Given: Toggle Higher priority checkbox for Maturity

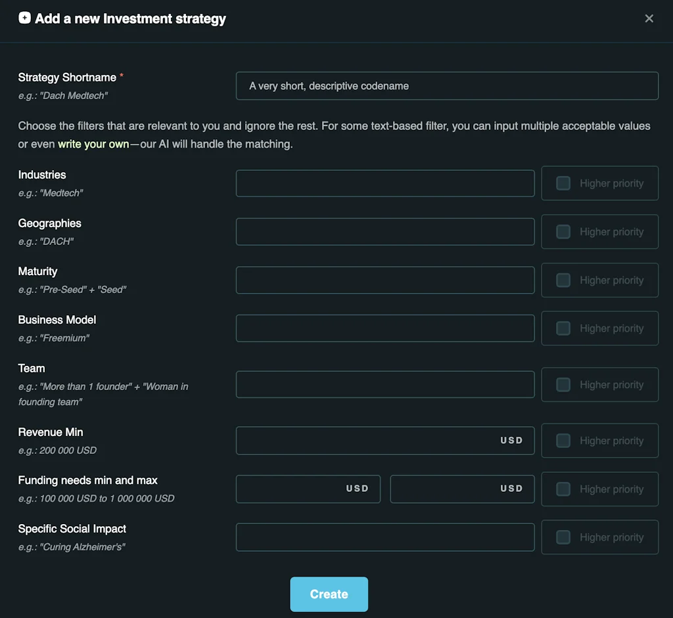Looking at the screenshot, I should pyautogui.click(x=563, y=280).
